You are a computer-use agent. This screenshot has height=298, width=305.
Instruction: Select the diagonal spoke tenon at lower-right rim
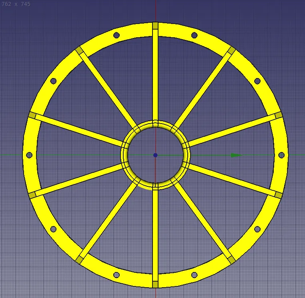point(231,260)
